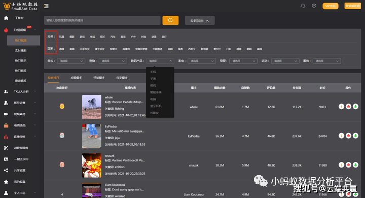This screenshot has height=198, width=365.
Task: Open the info icon for snauzk video
Action: pos(341,165)
